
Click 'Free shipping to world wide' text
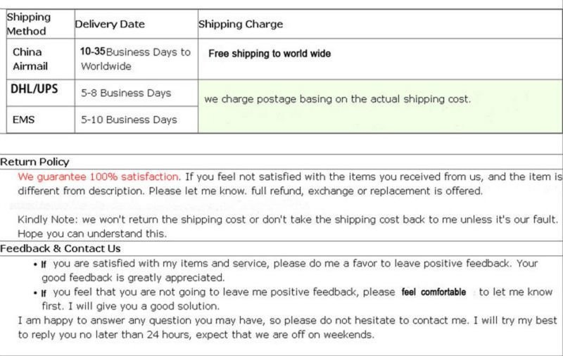(270, 53)
